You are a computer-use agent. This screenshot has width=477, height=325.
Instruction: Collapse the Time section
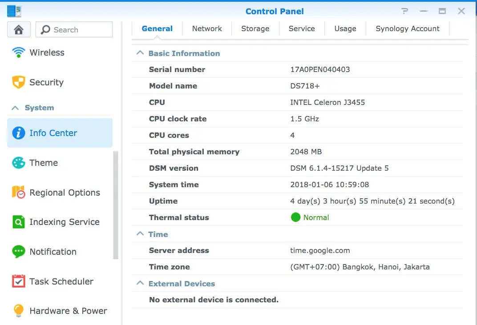click(x=140, y=234)
